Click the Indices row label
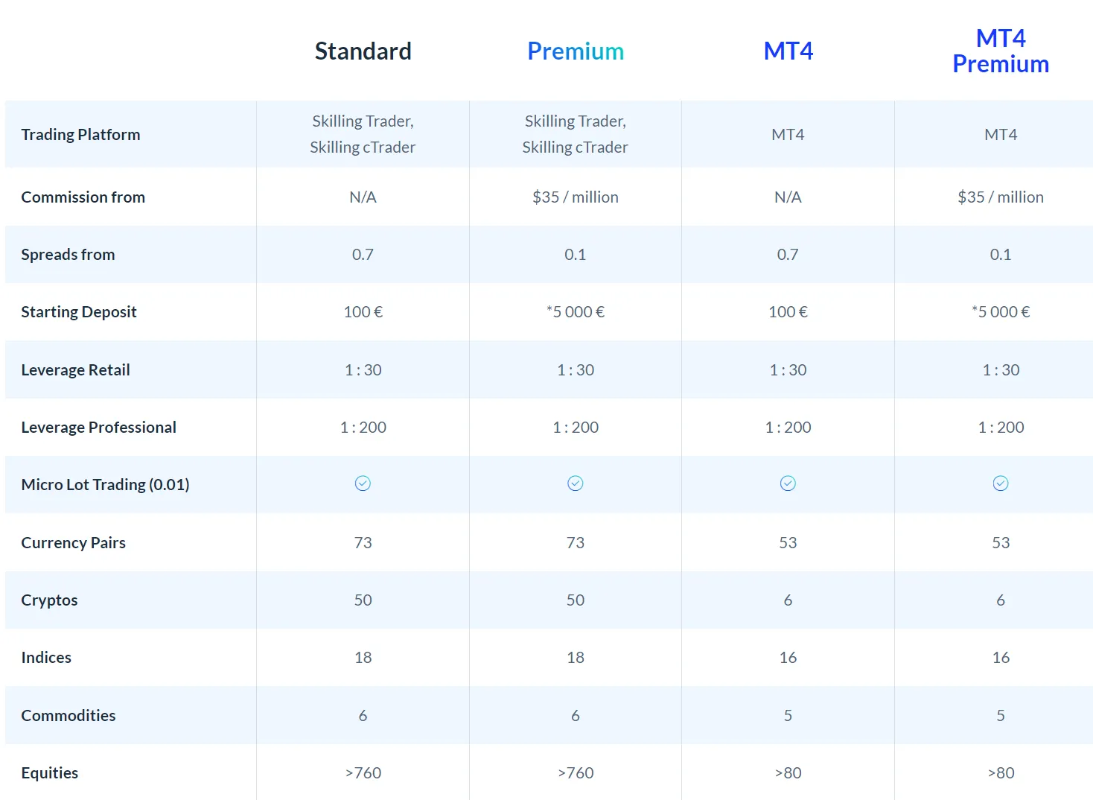Image resolution: width=1093 pixels, height=800 pixels. [46, 658]
